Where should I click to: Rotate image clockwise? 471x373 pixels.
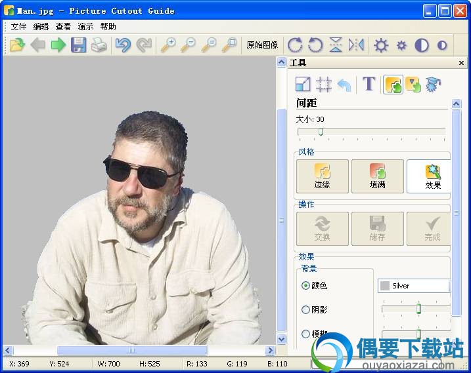pos(295,45)
